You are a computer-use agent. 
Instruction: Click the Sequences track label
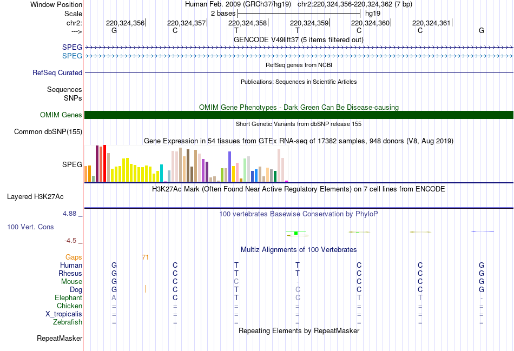[64, 89]
